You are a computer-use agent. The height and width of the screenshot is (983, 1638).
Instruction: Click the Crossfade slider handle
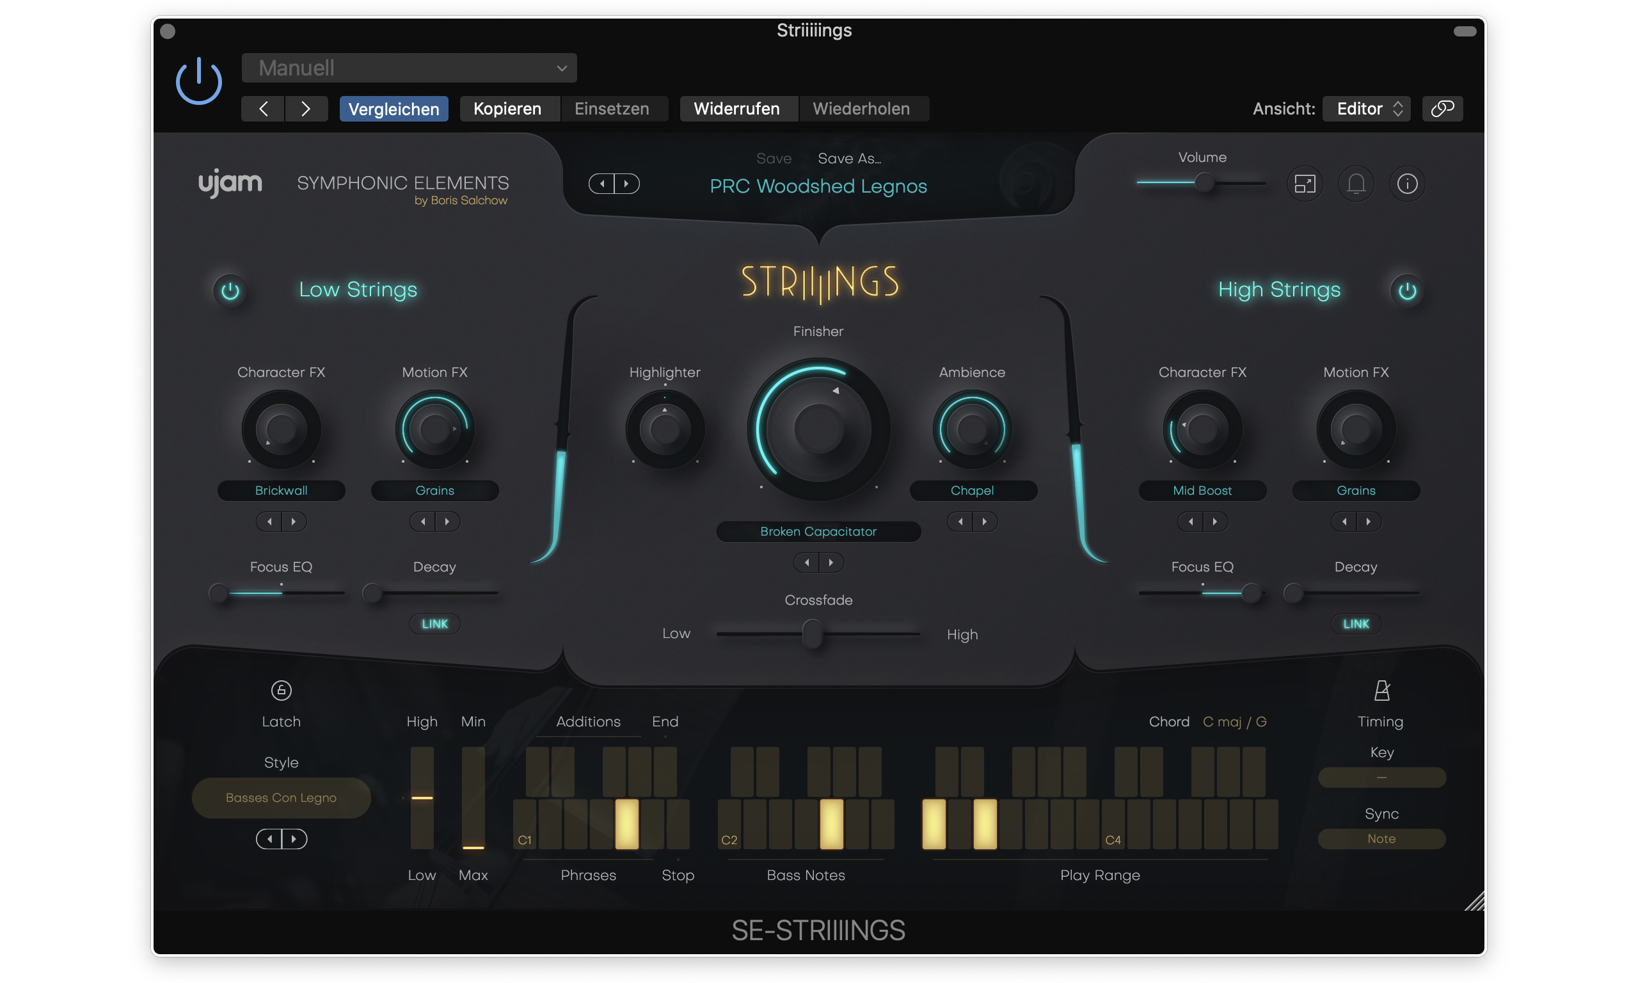[813, 634]
